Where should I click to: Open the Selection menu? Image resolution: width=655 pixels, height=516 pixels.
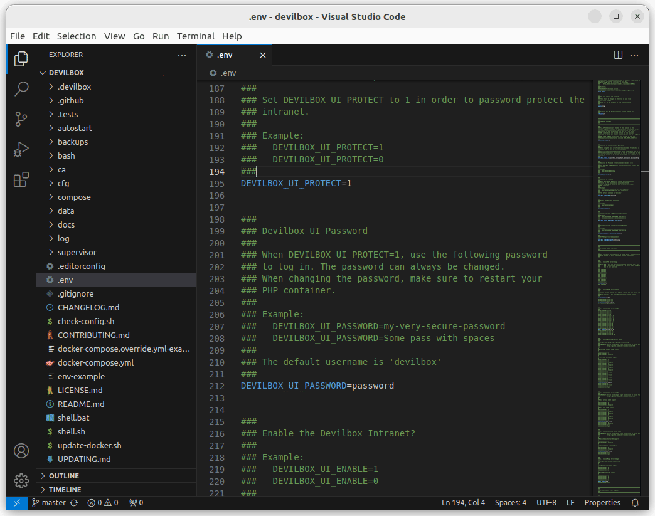tap(77, 36)
